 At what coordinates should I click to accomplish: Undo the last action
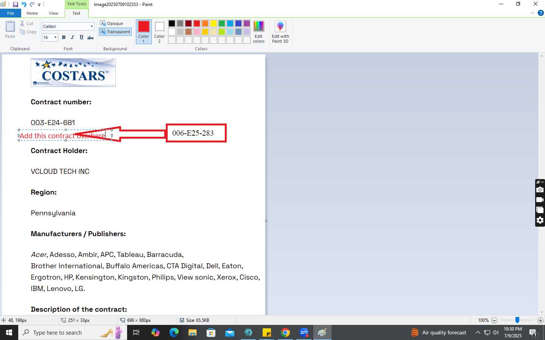point(24,5)
